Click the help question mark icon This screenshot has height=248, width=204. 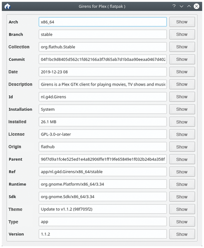point(174,6)
